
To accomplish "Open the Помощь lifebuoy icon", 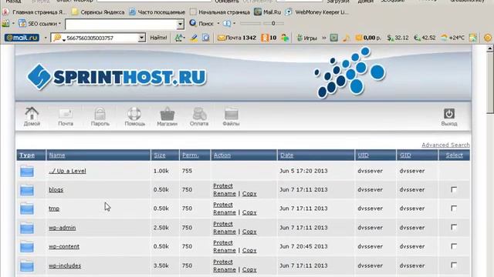I will pyautogui.click(x=134, y=116).
